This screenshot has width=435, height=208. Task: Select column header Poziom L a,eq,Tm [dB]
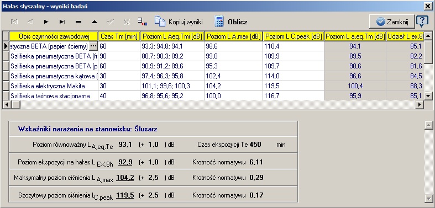355,36
